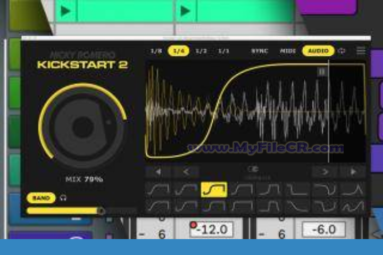Select the sixth curve shape in top row
Viewport: 383px width, 255px height.
click(x=297, y=189)
